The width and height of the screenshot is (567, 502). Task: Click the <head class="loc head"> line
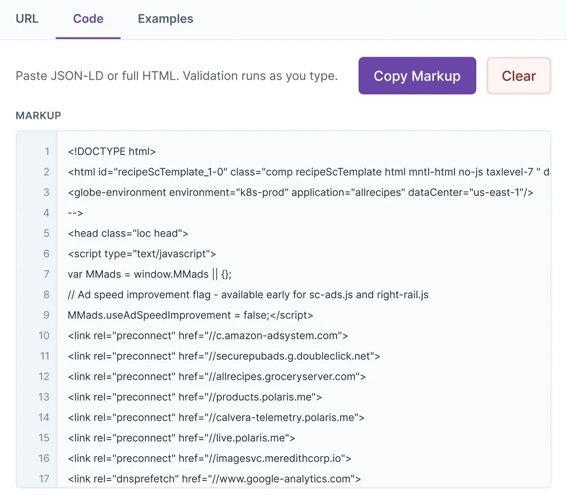click(128, 233)
